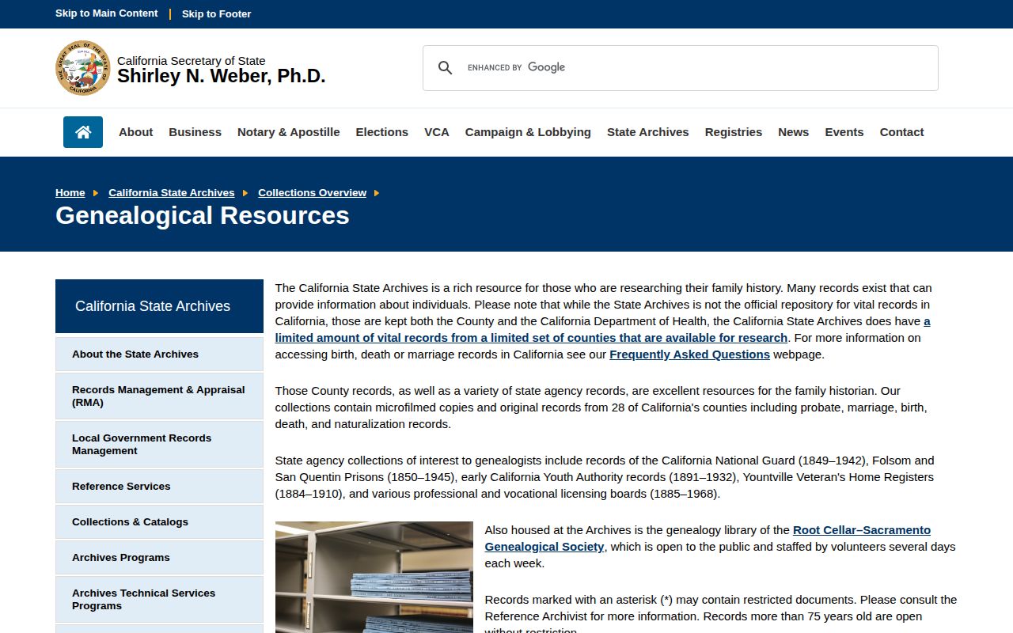1013x633 pixels.
Task: Click the California state seal logo
Action: 82,68
